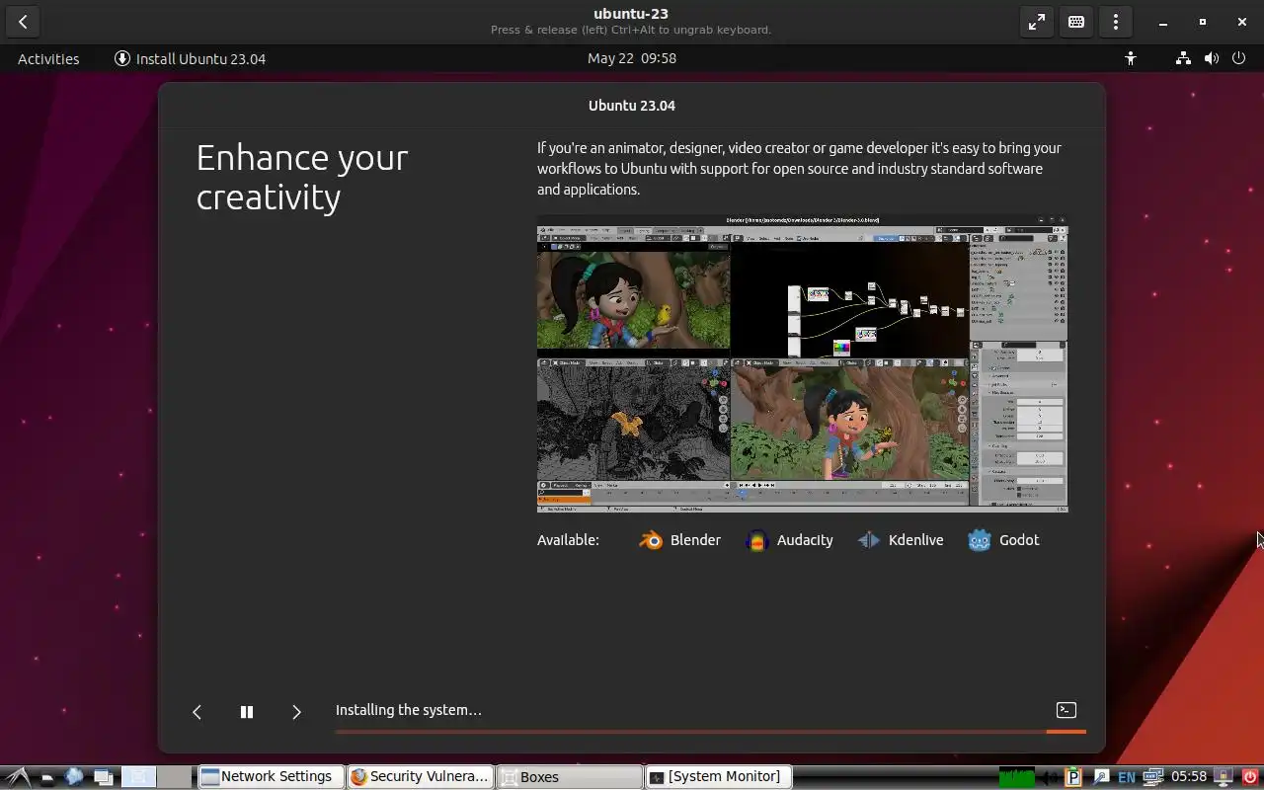
Task: Click the volume icon in guest top bar
Action: [1212, 58]
